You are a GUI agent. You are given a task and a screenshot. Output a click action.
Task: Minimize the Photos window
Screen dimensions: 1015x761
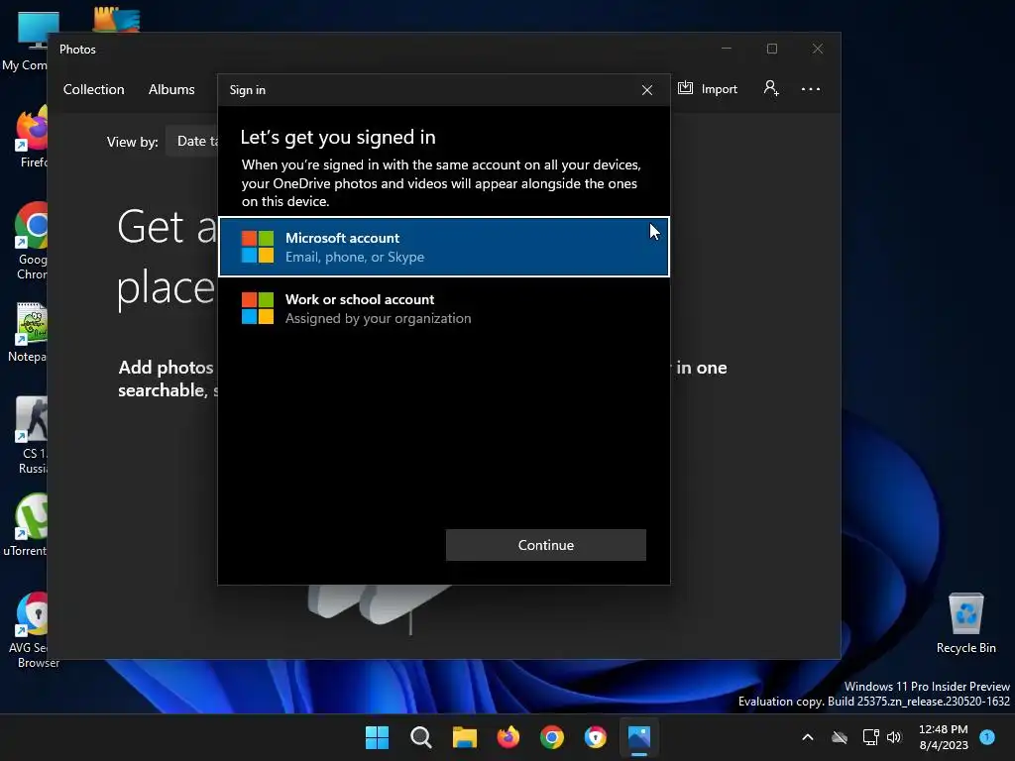tap(727, 49)
